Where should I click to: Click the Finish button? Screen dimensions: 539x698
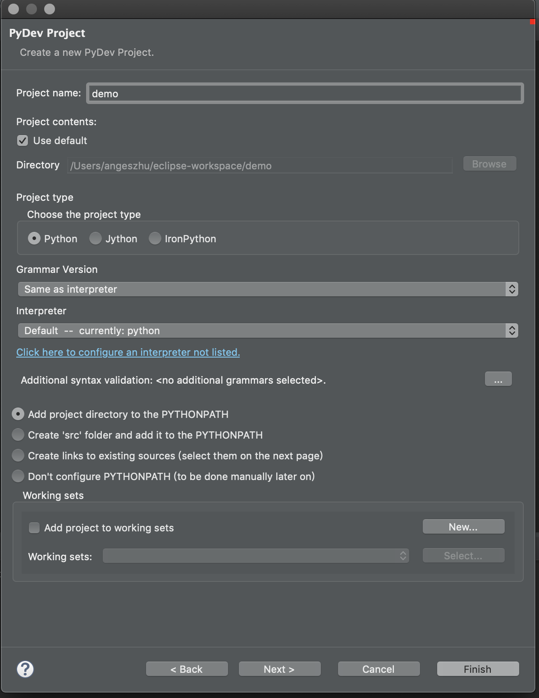coord(478,669)
